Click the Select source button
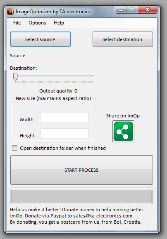 tap(41, 39)
